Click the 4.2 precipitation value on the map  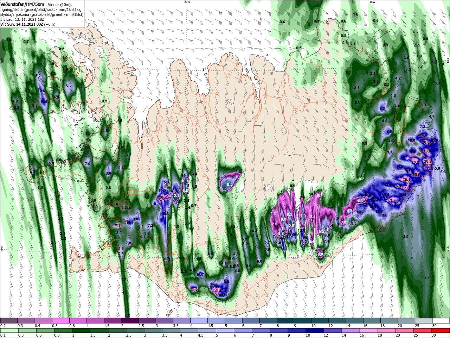(x=398, y=78)
